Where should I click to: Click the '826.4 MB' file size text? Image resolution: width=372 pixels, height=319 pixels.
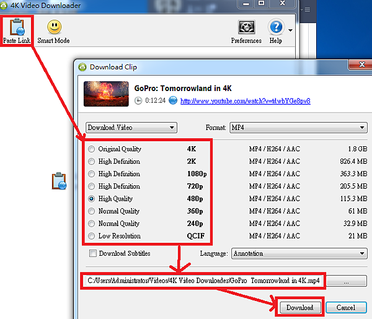(353, 162)
